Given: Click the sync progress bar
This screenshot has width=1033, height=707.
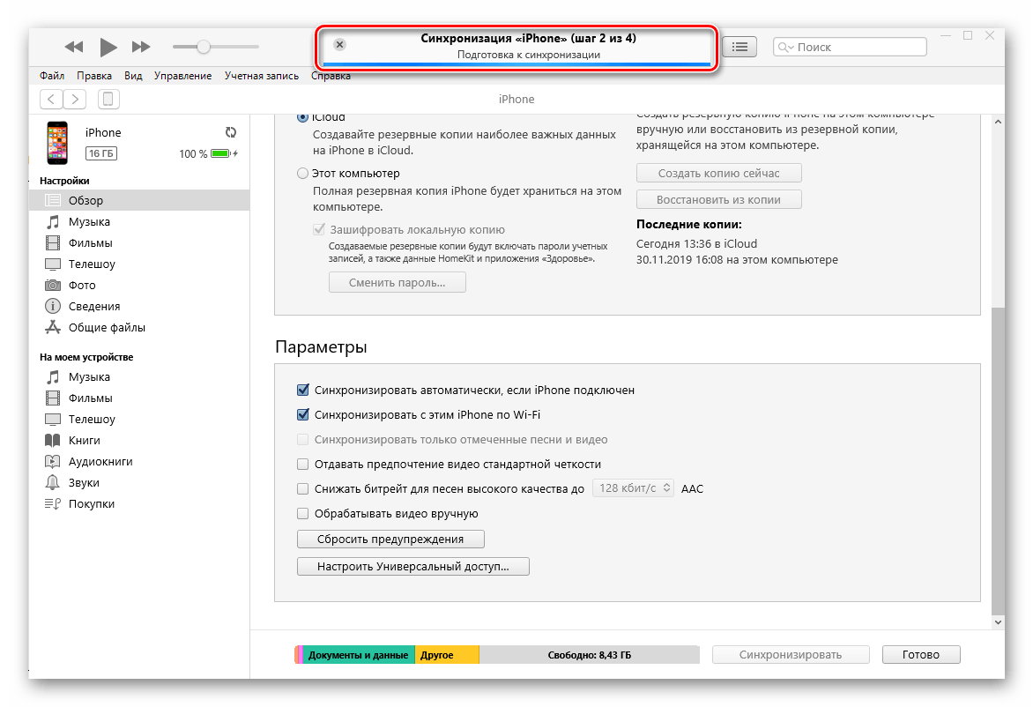Looking at the screenshot, I should (x=516, y=64).
